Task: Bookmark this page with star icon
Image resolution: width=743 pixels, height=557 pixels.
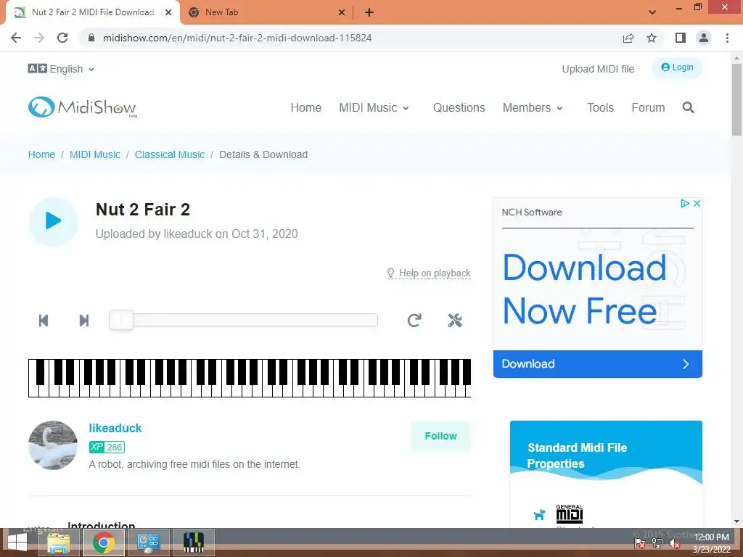Action: [x=652, y=38]
